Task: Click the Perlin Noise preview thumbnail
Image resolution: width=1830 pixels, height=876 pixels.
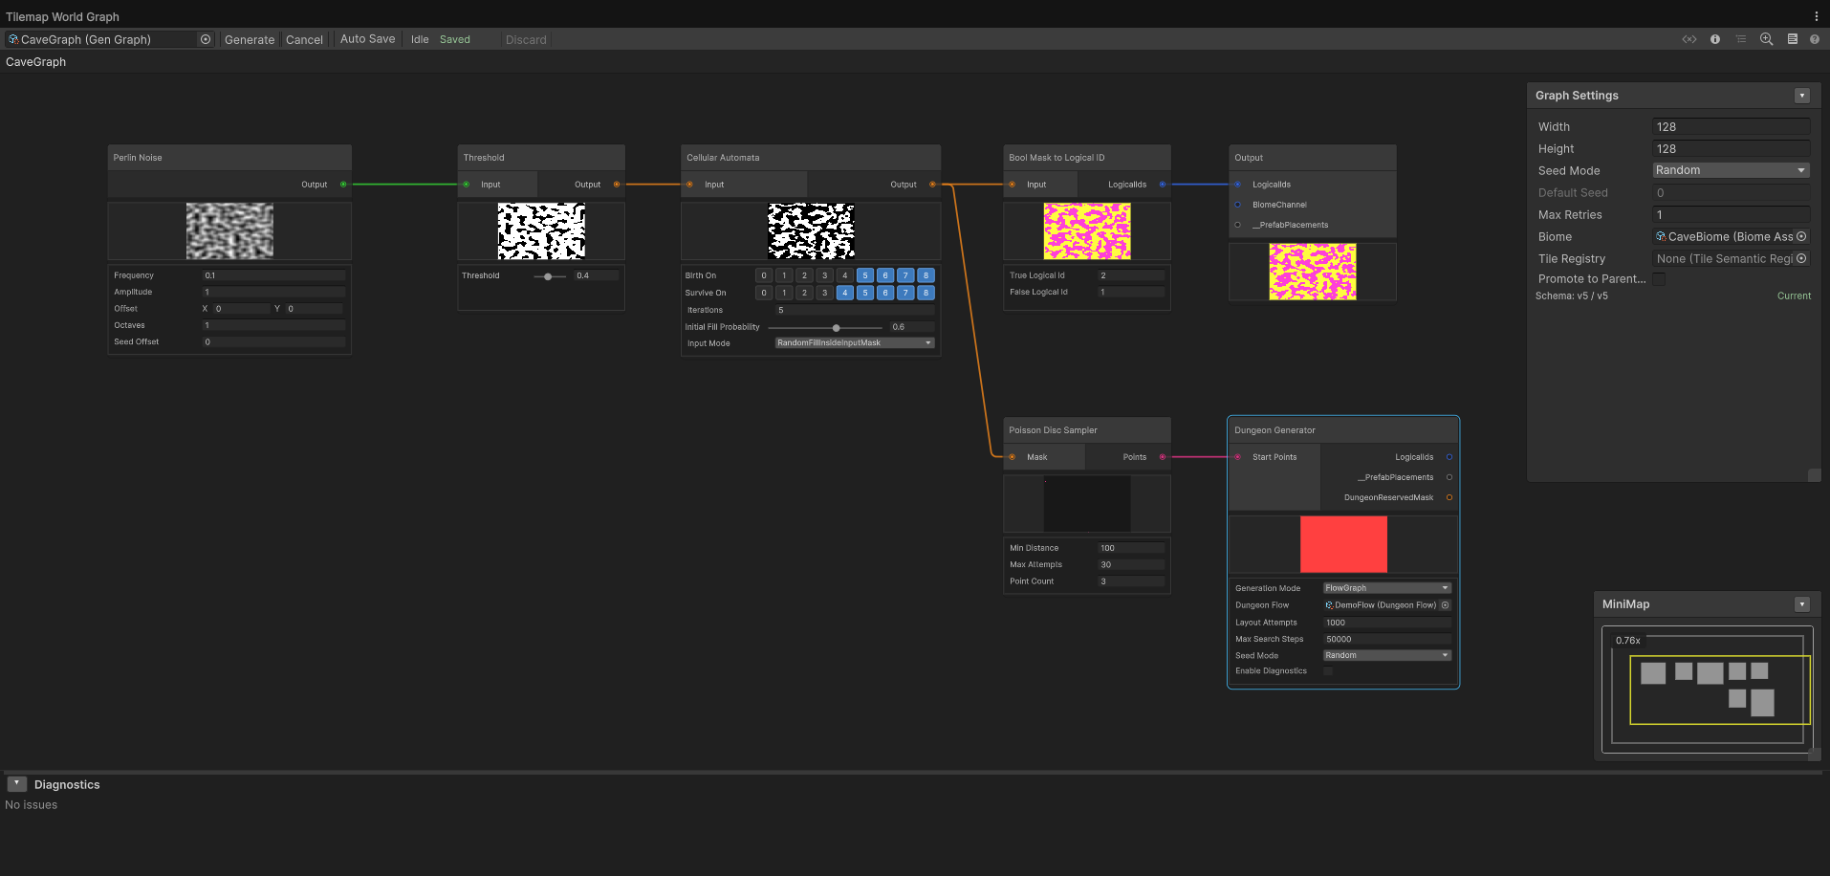Action: pyautogui.click(x=229, y=230)
